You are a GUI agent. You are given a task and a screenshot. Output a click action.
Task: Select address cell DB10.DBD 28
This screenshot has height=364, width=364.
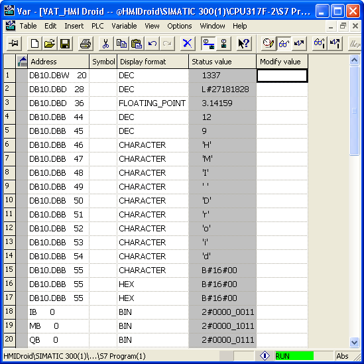(x=58, y=90)
